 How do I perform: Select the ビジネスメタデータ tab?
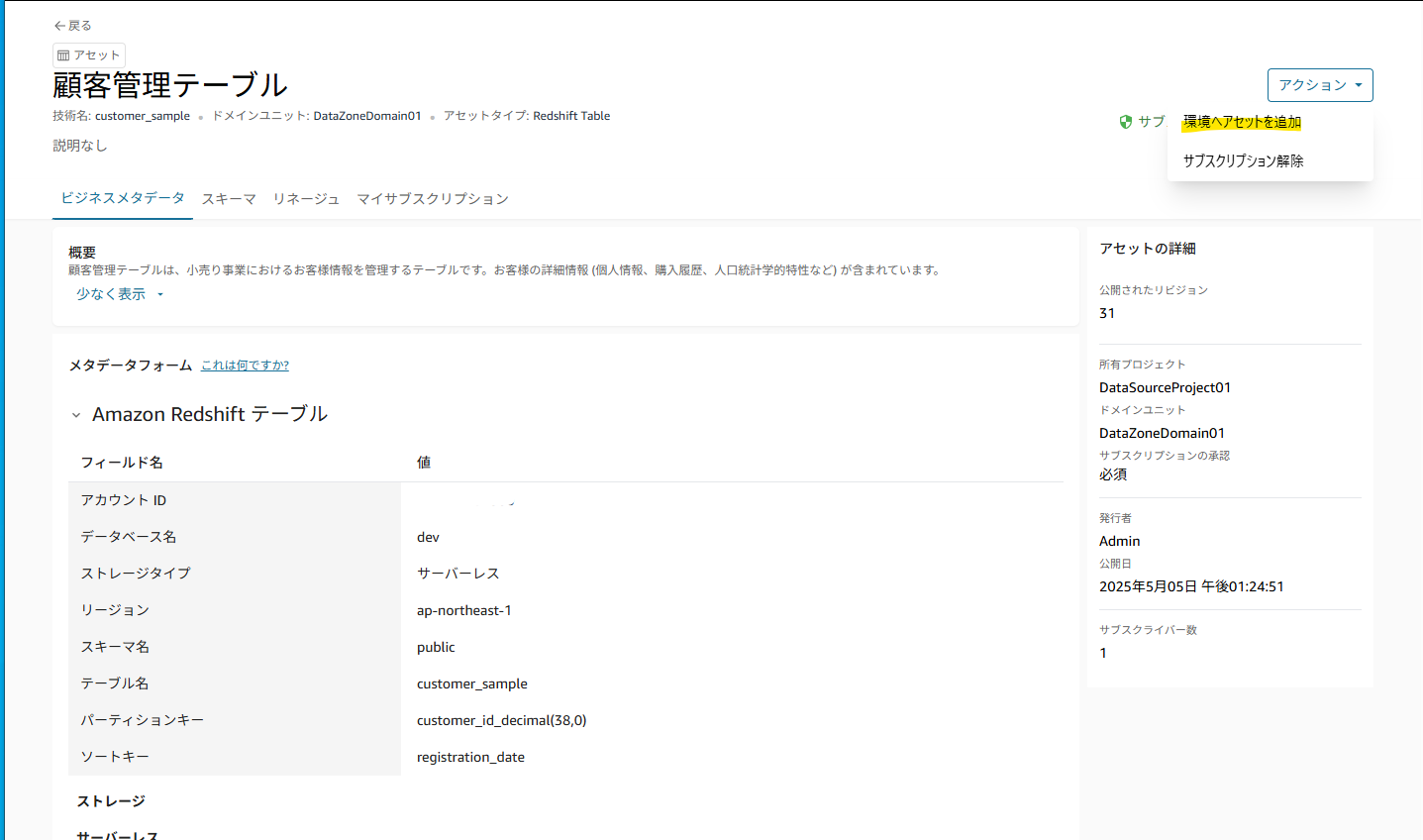click(122, 198)
